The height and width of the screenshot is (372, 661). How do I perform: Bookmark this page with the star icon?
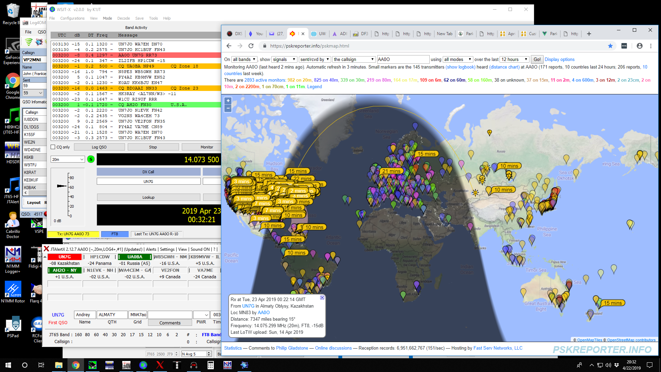click(x=610, y=46)
